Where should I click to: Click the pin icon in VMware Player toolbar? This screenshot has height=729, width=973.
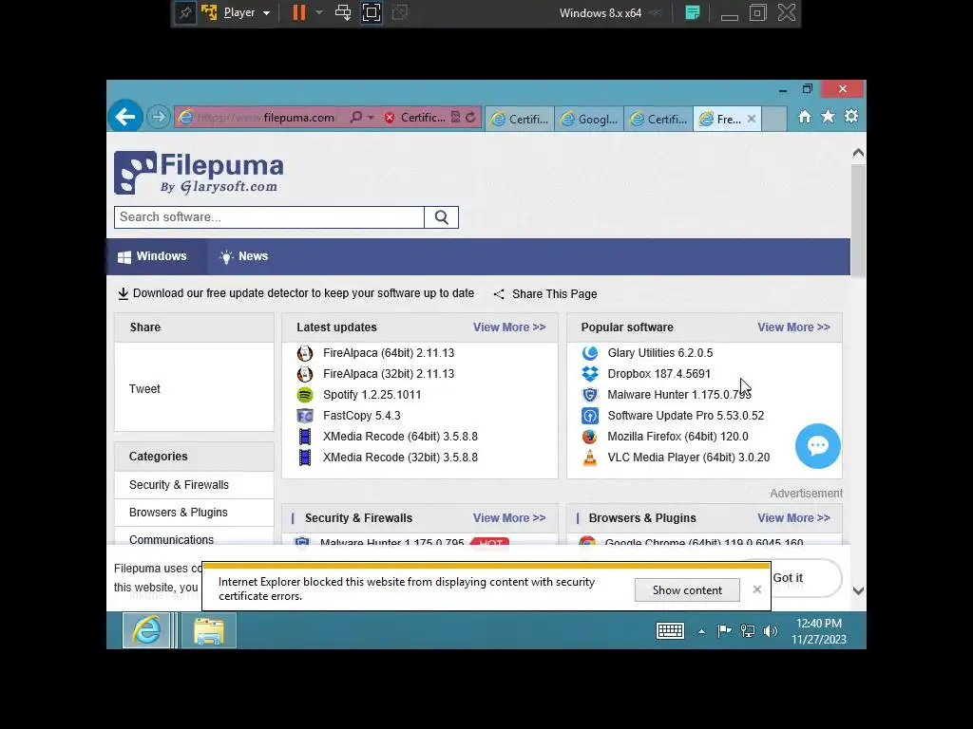(185, 13)
